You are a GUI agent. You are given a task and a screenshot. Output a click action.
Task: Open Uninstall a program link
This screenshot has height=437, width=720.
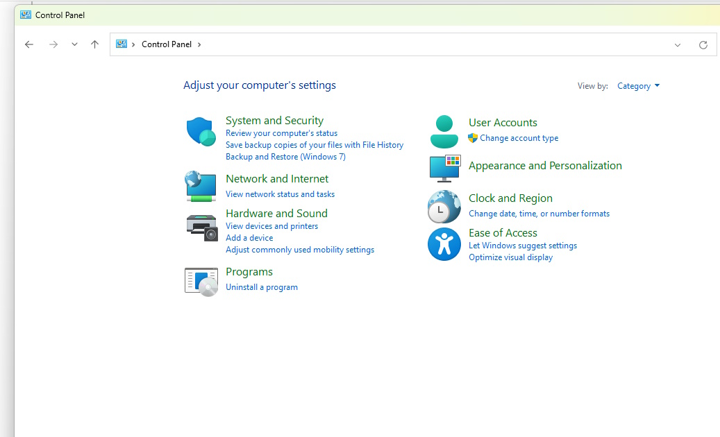click(x=262, y=287)
